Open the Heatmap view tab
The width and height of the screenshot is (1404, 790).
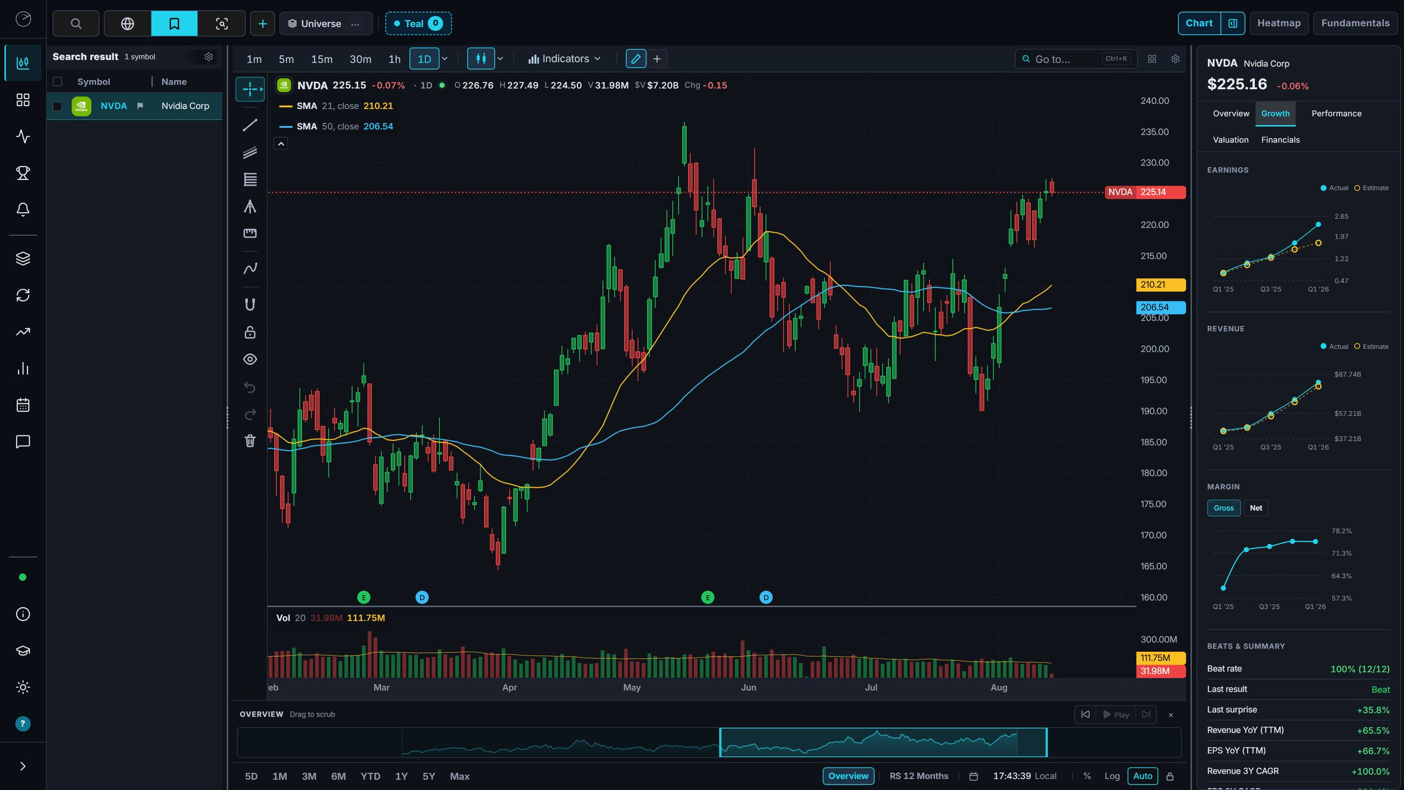pyautogui.click(x=1279, y=23)
